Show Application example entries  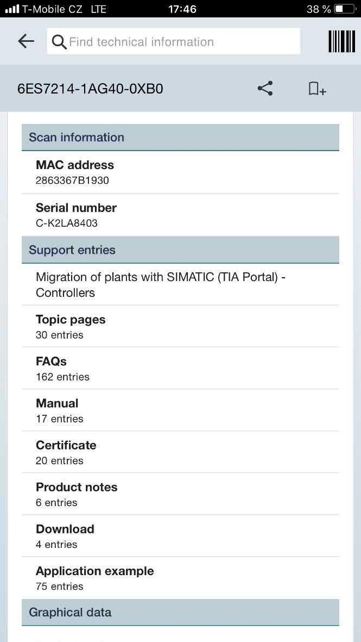[180, 578]
